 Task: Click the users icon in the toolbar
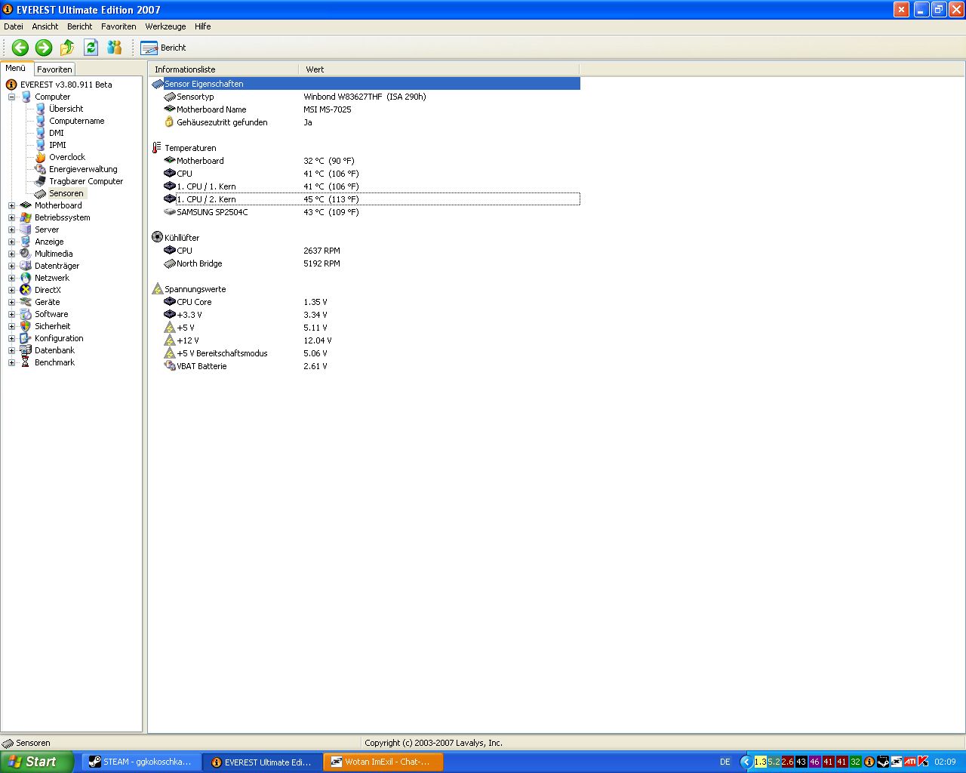coord(115,48)
